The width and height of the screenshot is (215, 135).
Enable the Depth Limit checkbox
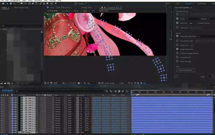(177, 45)
